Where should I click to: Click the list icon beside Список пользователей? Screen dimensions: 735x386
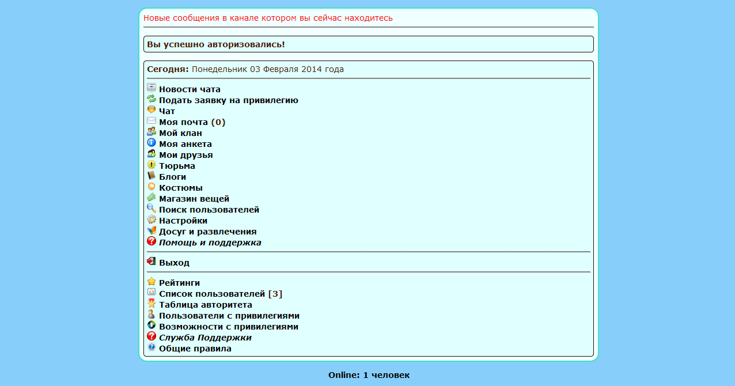pos(151,292)
